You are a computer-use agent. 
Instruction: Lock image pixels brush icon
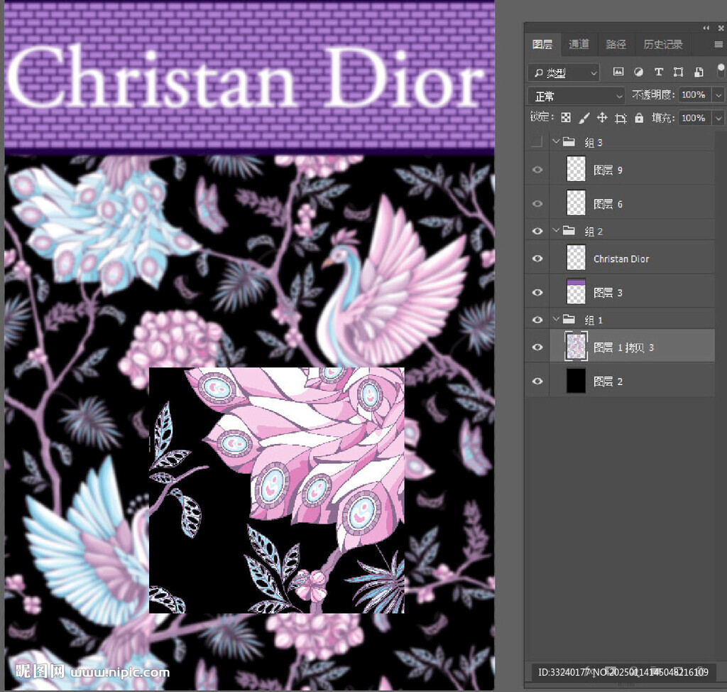[584, 118]
